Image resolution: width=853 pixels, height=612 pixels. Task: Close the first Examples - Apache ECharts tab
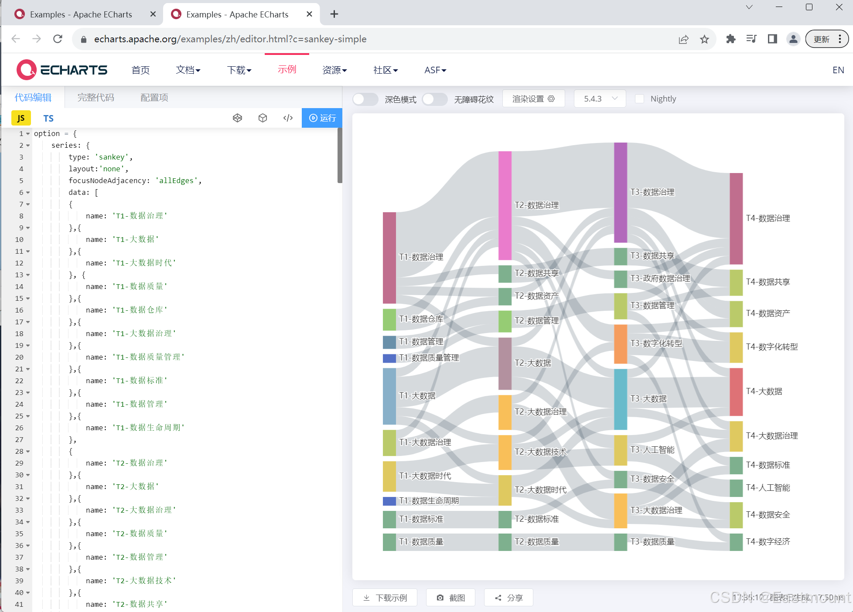pos(153,14)
